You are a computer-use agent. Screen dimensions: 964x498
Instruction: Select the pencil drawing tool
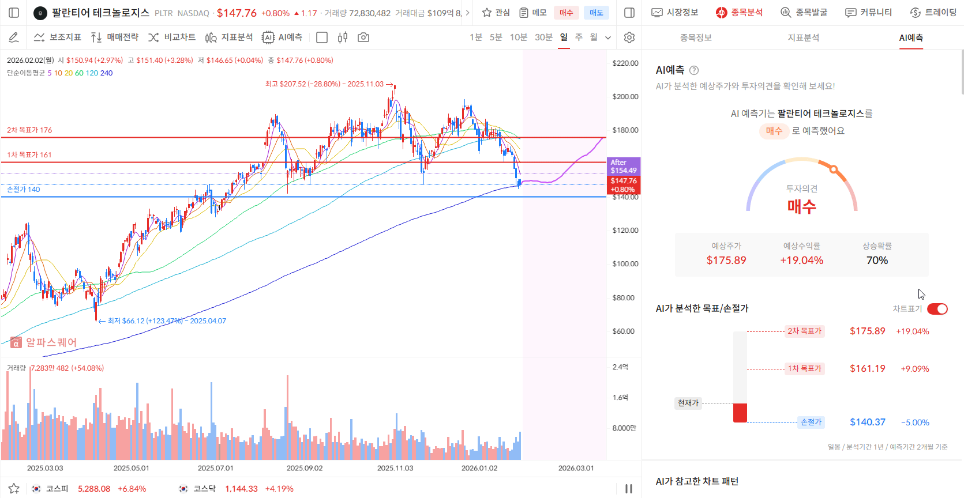point(14,37)
